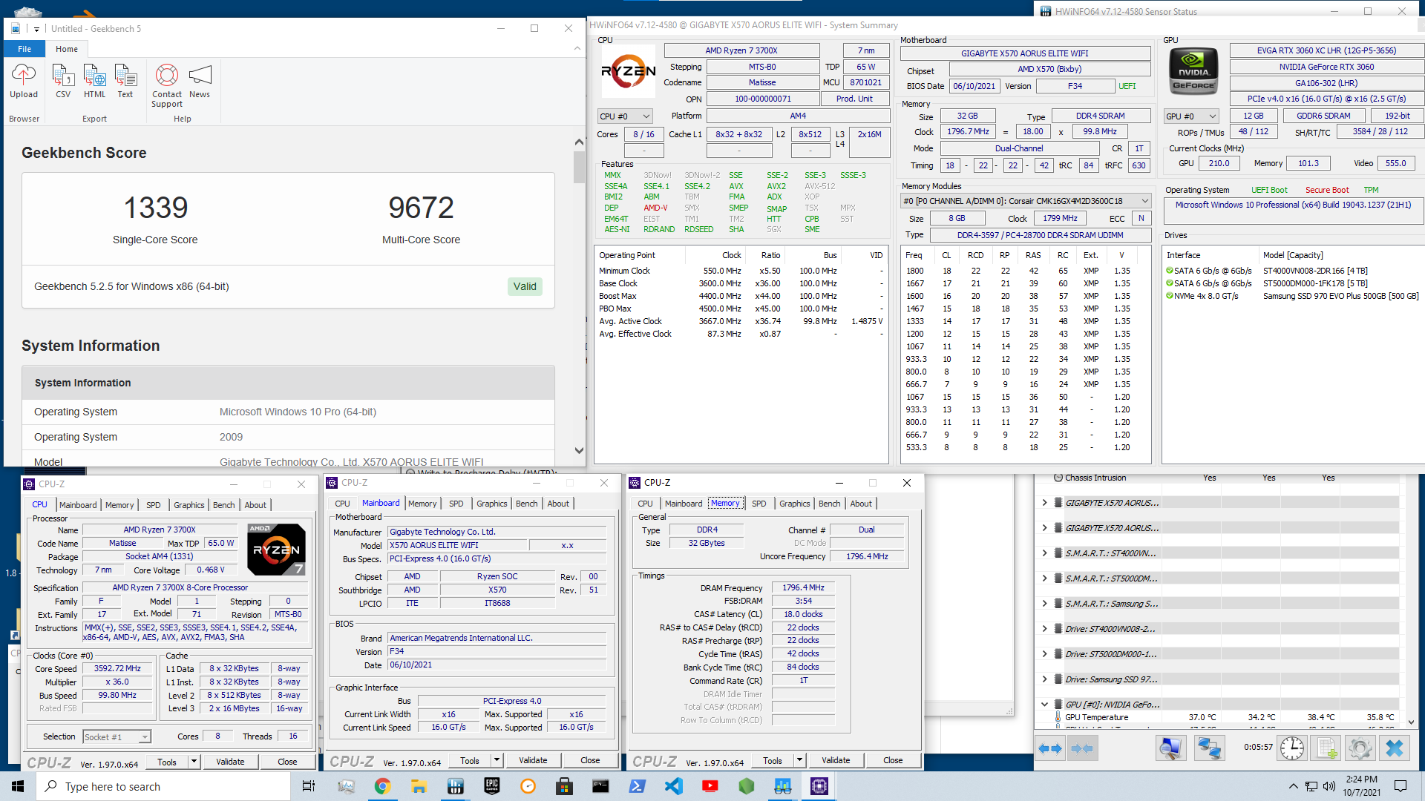Screen dimensions: 1425x801
Task: Open the memory module Corsair dropdown
Action: [x=1025, y=201]
